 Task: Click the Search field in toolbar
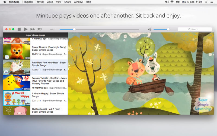pyautogui.click(x=195, y=29)
